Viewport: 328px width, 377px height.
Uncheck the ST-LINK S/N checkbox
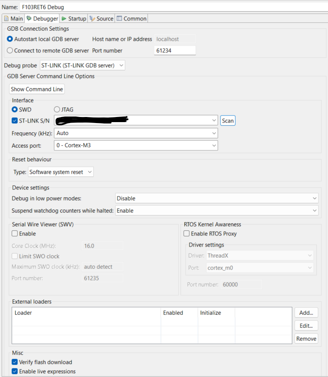click(x=15, y=121)
